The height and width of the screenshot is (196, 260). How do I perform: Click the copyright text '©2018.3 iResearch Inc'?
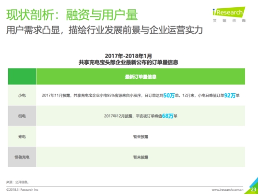click(x=22, y=190)
